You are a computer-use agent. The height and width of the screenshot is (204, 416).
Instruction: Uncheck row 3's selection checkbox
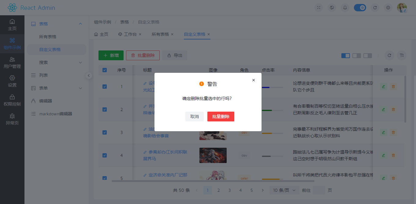[x=105, y=132]
